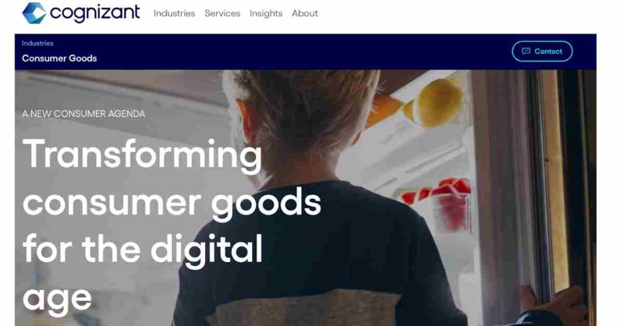Click the word 'age' in the headline

(57, 299)
